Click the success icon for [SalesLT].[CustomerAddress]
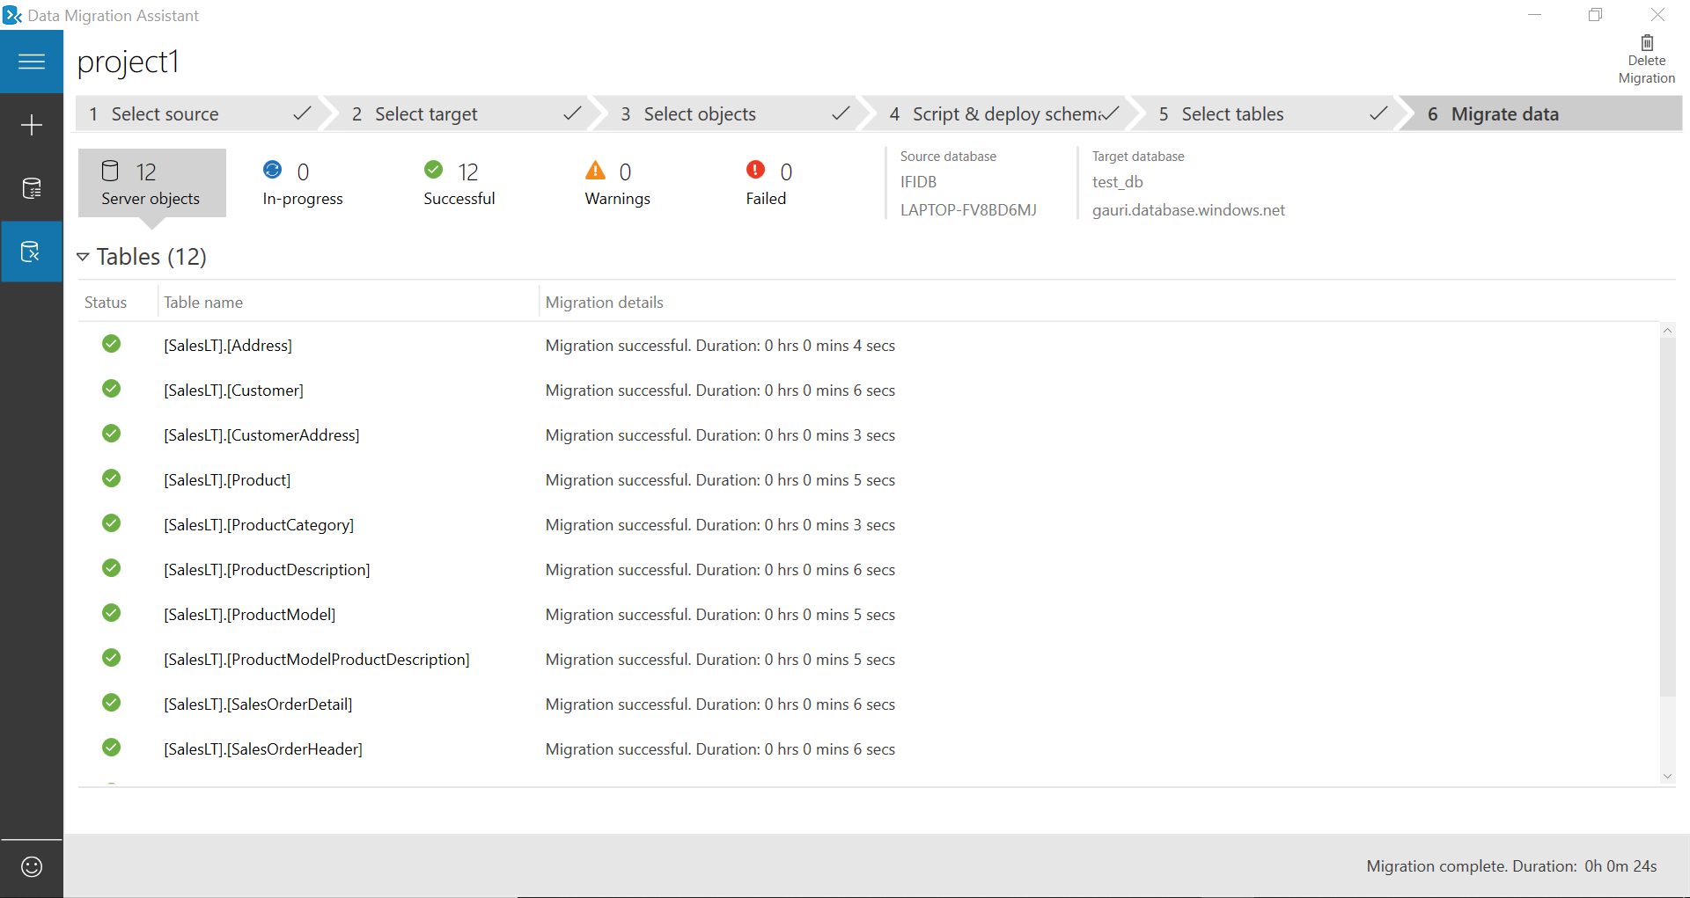 click(111, 434)
